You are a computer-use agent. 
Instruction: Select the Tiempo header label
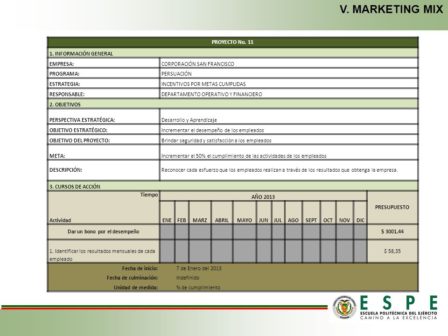click(x=149, y=195)
